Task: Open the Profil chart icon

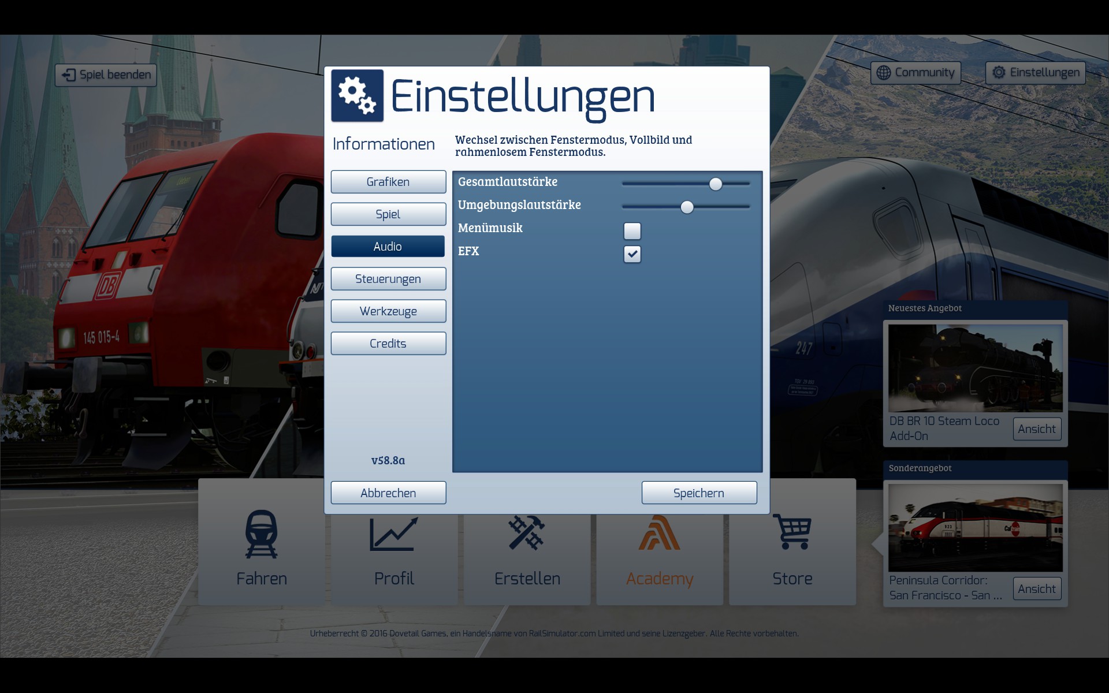Action: (394, 534)
